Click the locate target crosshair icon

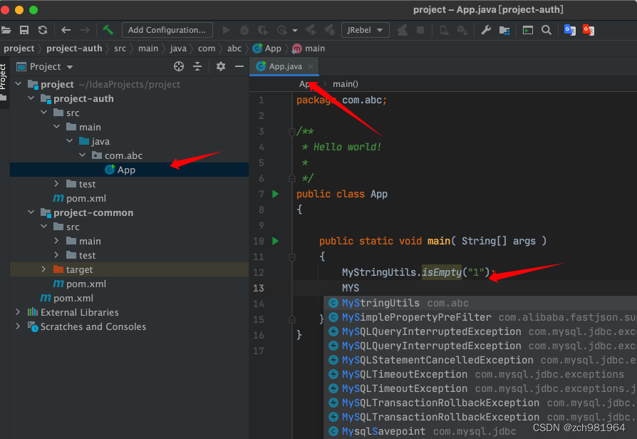pyautogui.click(x=179, y=66)
